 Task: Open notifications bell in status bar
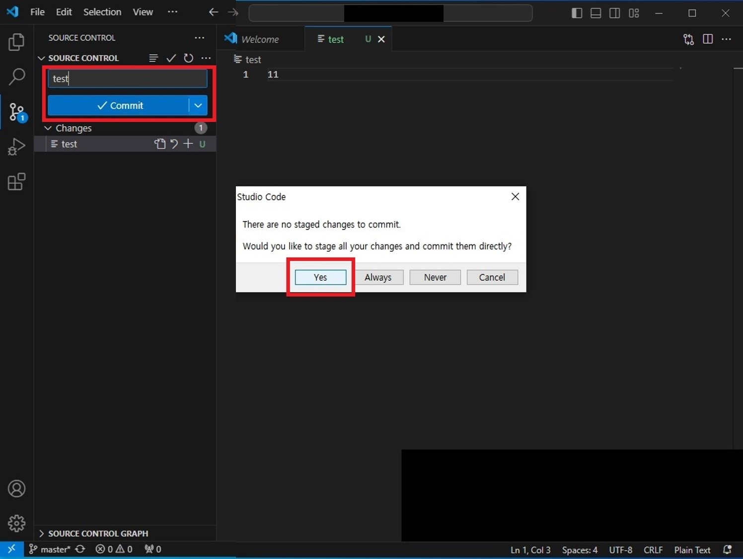[x=728, y=550]
